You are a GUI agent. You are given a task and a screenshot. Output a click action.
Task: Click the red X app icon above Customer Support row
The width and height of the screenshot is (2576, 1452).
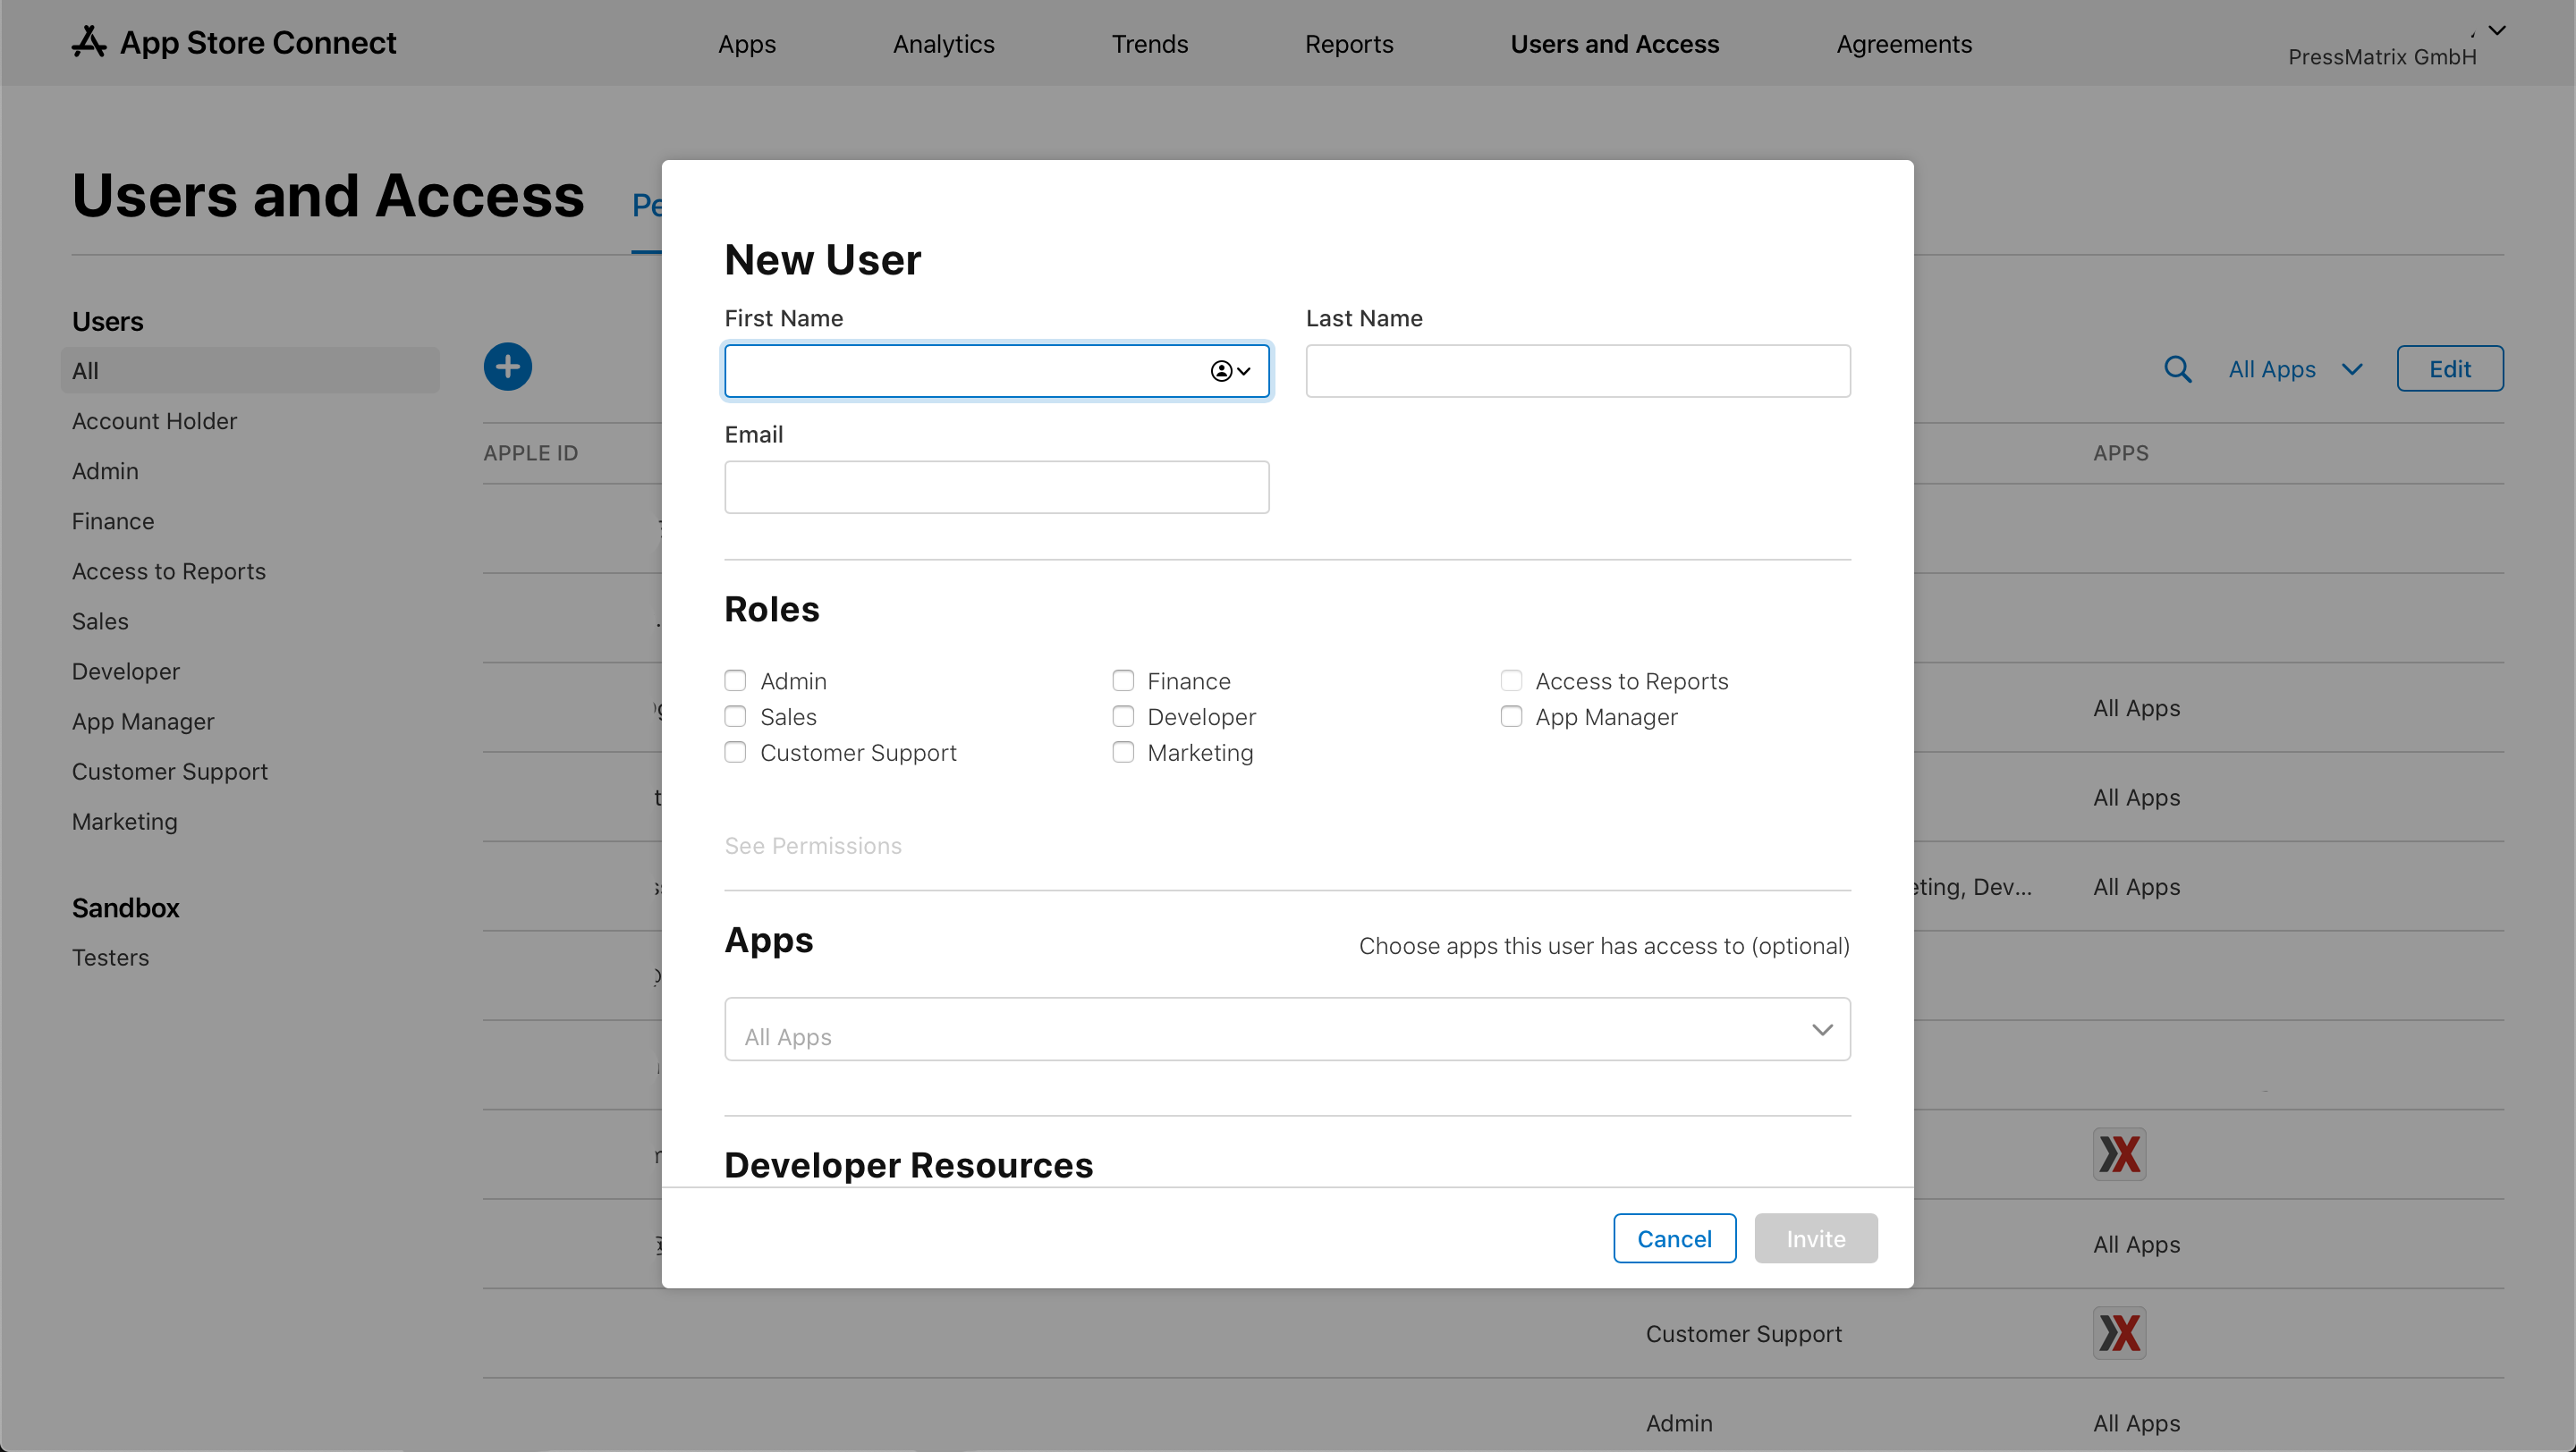pos(2119,1154)
